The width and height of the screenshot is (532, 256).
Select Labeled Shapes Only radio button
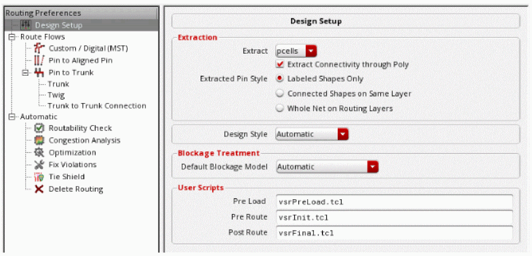(x=280, y=79)
